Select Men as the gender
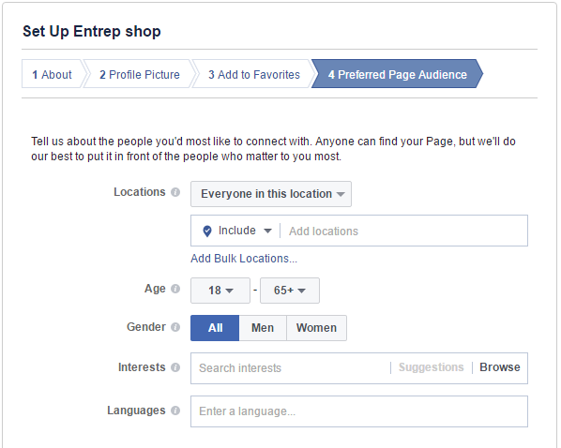Viewport: 561px width, 448px height. point(263,328)
